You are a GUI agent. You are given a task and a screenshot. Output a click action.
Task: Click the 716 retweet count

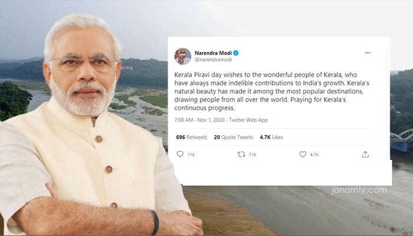(253, 155)
